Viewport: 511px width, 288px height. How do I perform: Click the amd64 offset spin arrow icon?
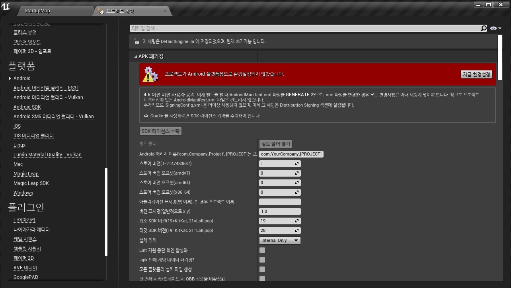click(x=297, y=183)
